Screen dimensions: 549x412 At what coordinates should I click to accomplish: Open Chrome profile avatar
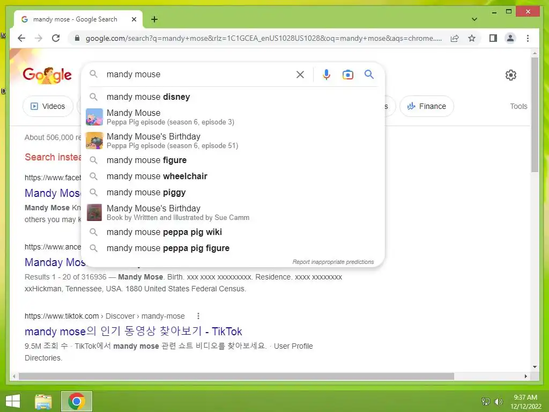click(x=510, y=38)
